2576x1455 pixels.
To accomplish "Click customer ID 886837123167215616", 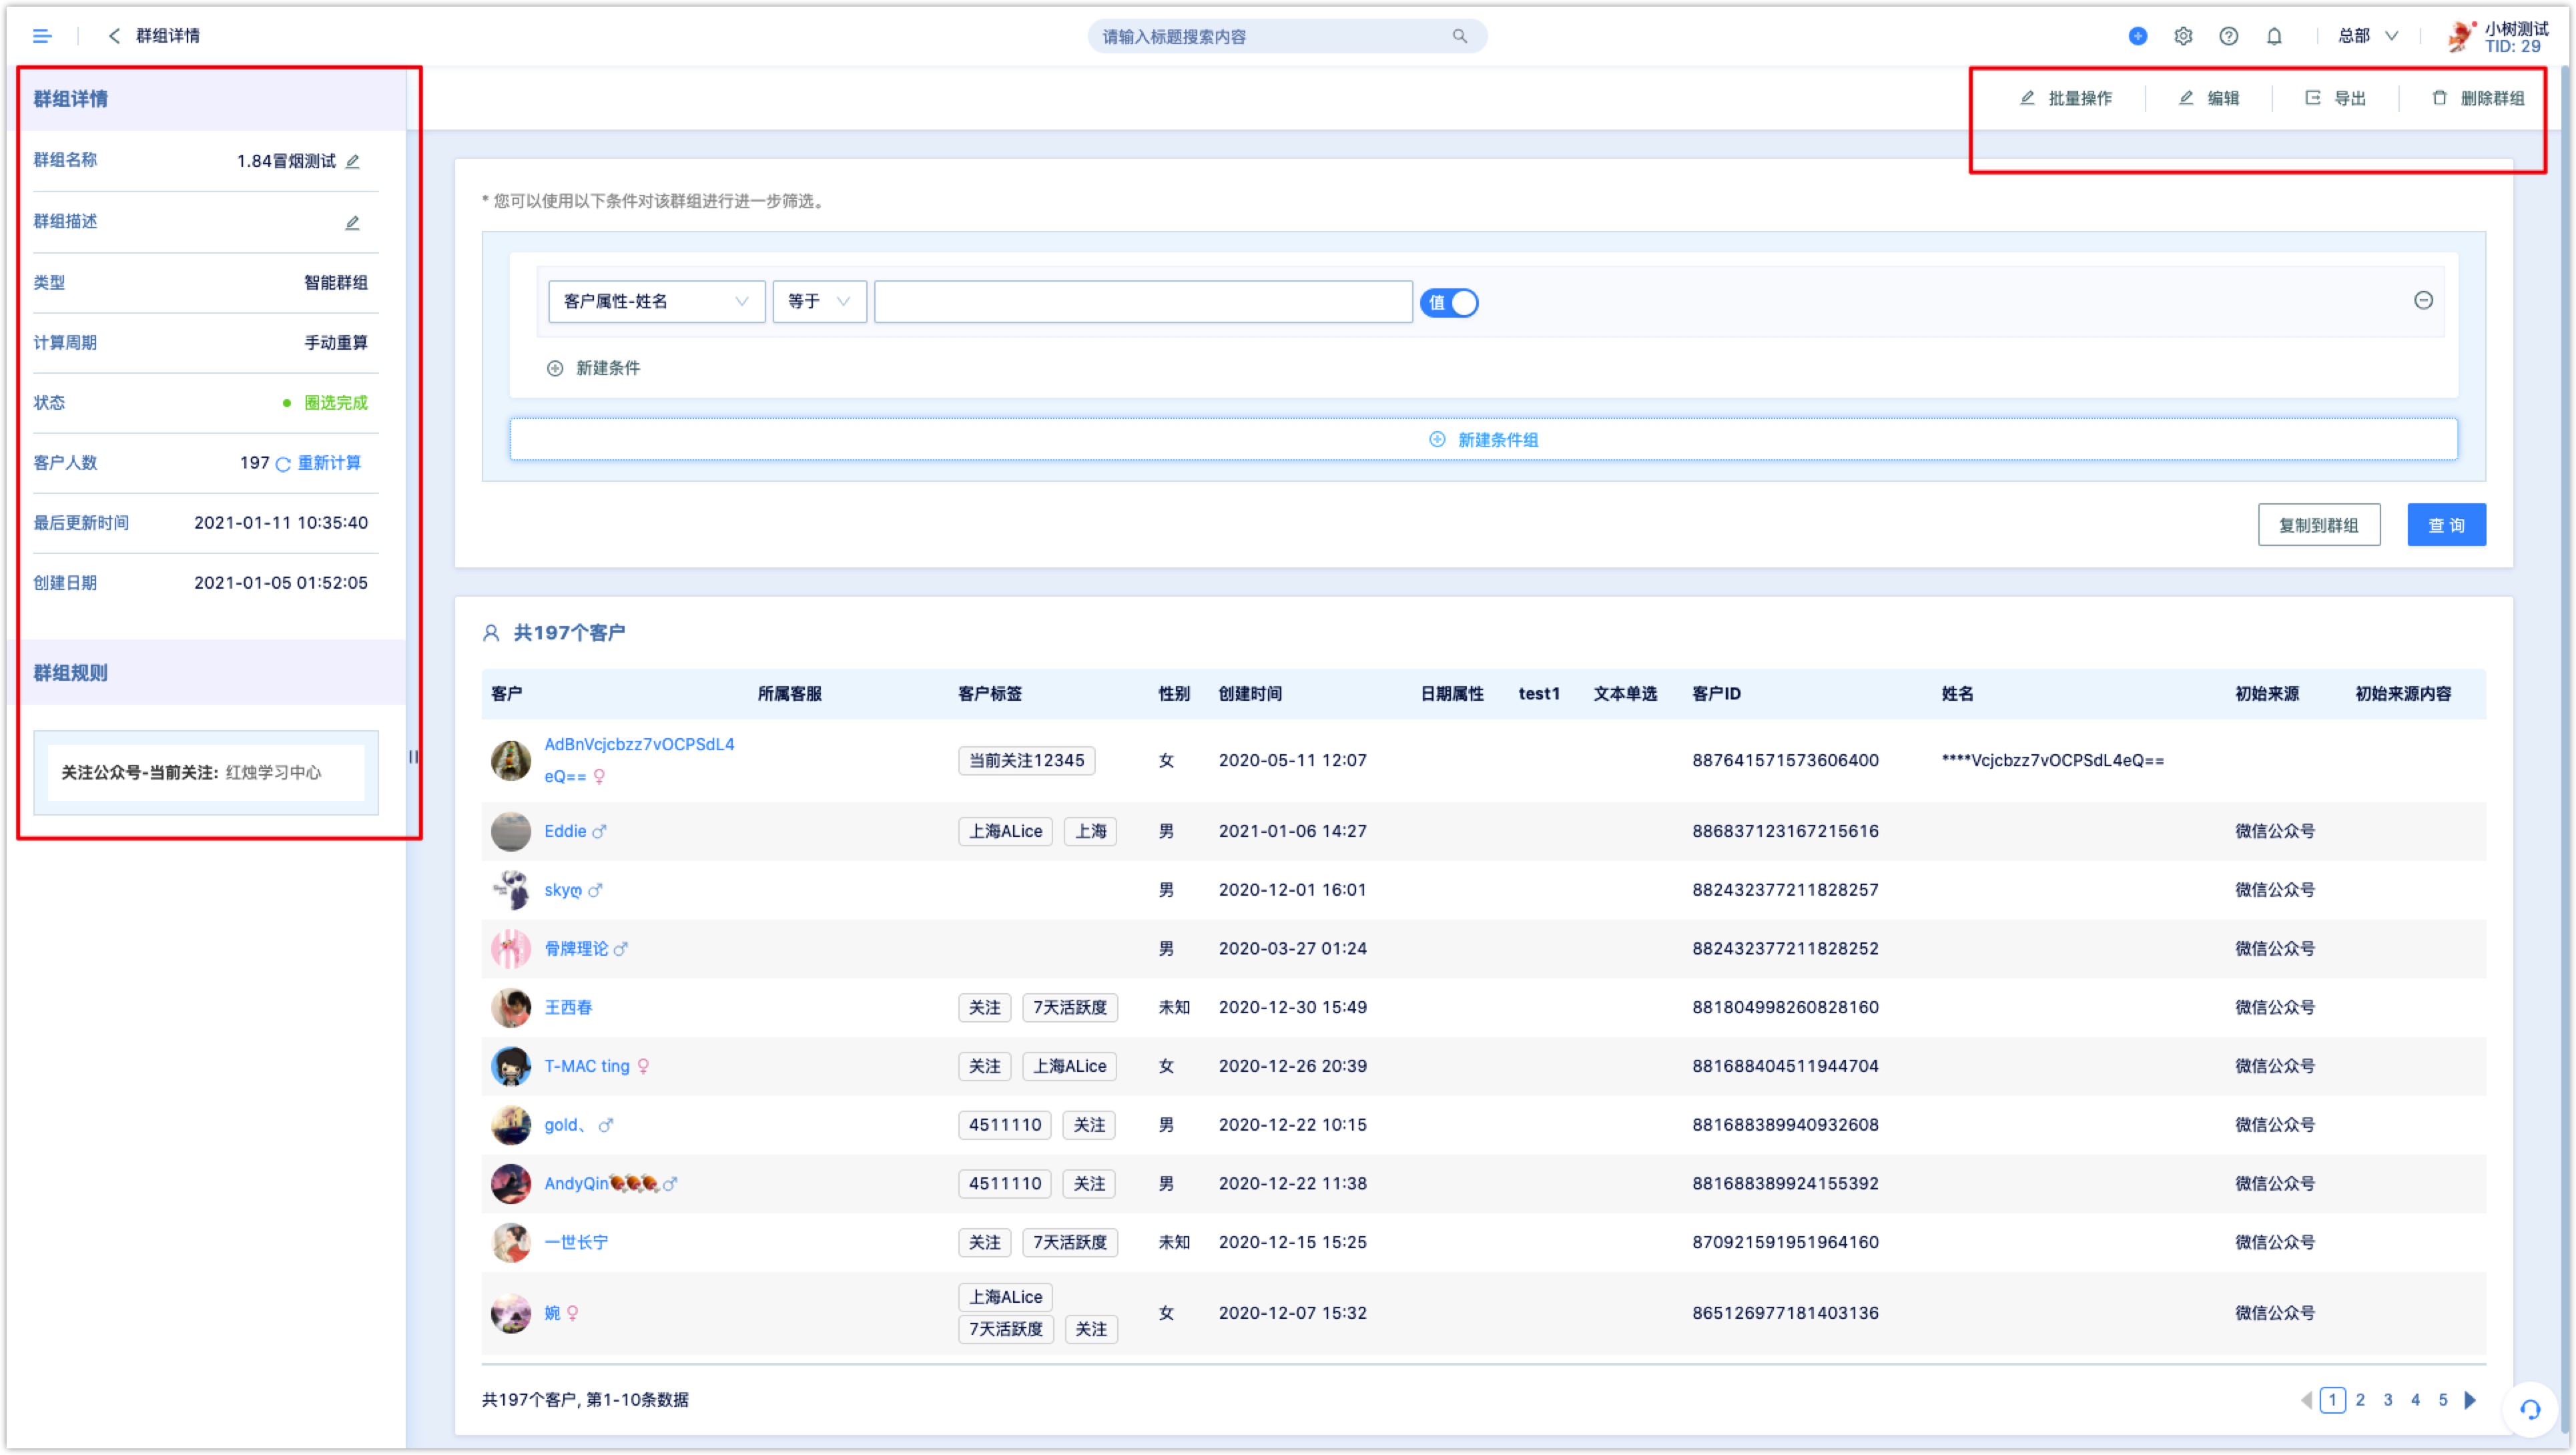I will click(x=1784, y=831).
